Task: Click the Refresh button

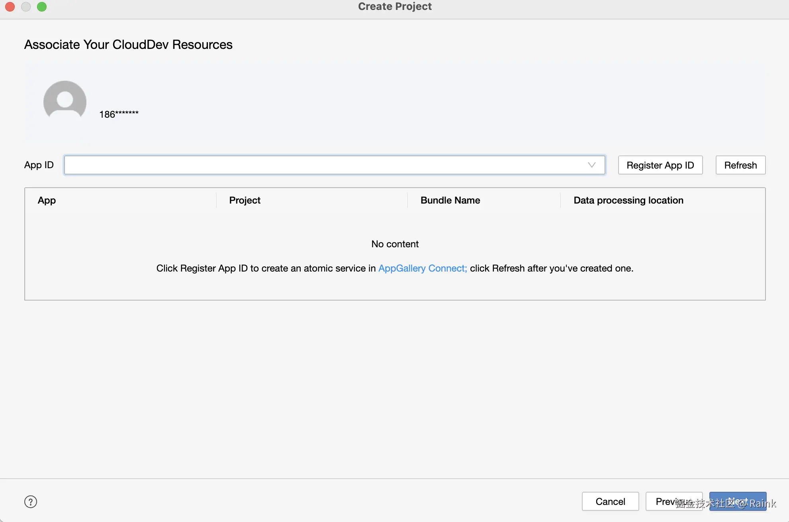Action: [x=740, y=165]
